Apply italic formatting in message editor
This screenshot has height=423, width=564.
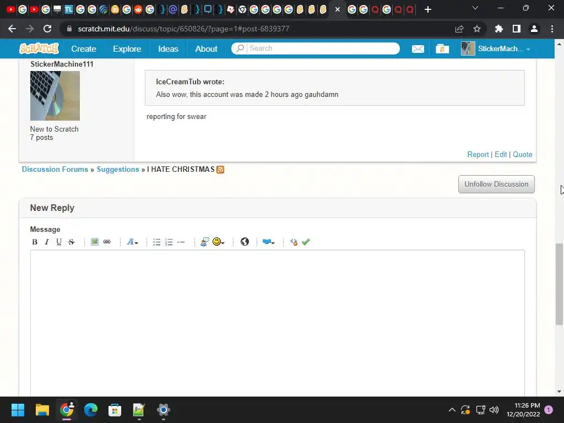pyautogui.click(x=47, y=242)
